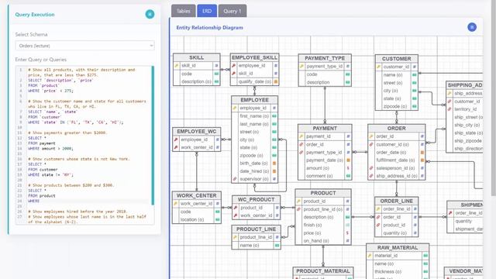Select the PRODUCT_MATERIAL table header
496x279 pixels.
(x=323, y=271)
